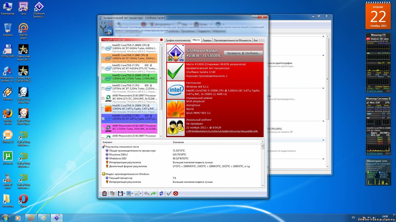This screenshot has height=222, width=396.
Task: Open Mozilla Firefox desktop icon
Action: click(x=8, y=117)
